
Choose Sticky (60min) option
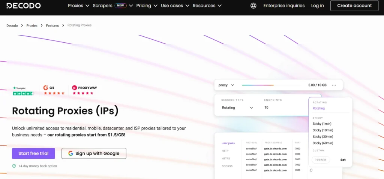pyautogui.click(x=323, y=143)
